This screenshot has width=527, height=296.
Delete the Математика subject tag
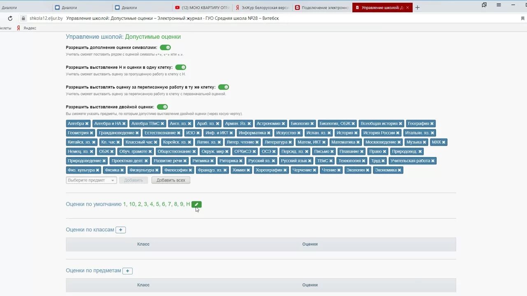tap(358, 142)
